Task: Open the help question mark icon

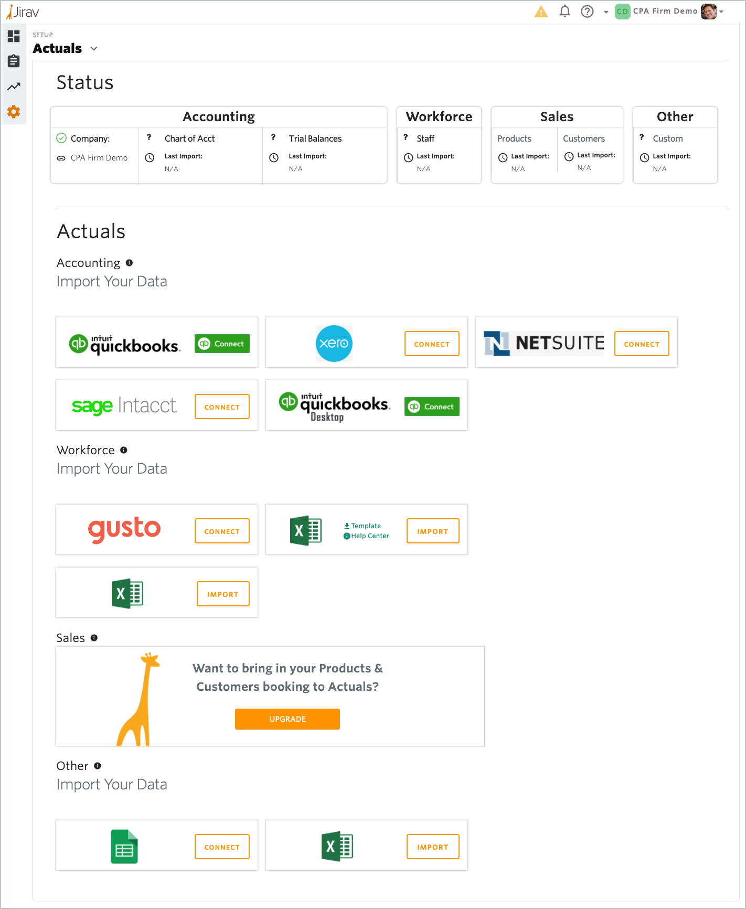Action: (588, 11)
